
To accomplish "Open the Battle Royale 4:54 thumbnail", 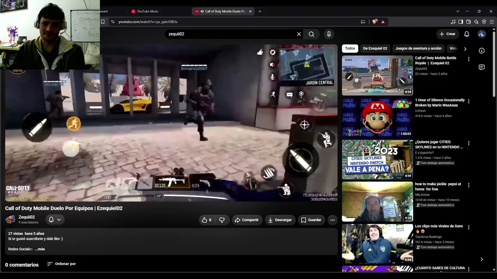I will 377,76.
